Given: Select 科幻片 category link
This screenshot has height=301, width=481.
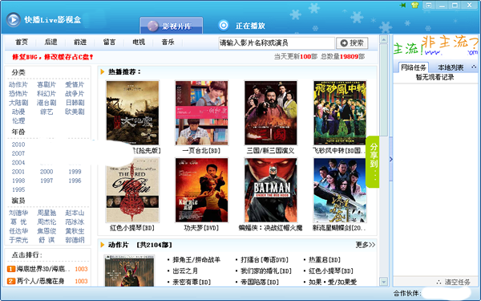Looking at the screenshot, I should tap(46, 94).
